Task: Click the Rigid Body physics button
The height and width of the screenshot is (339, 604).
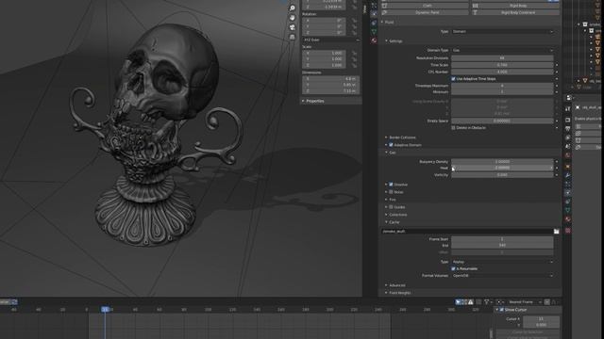Action: pos(515,6)
